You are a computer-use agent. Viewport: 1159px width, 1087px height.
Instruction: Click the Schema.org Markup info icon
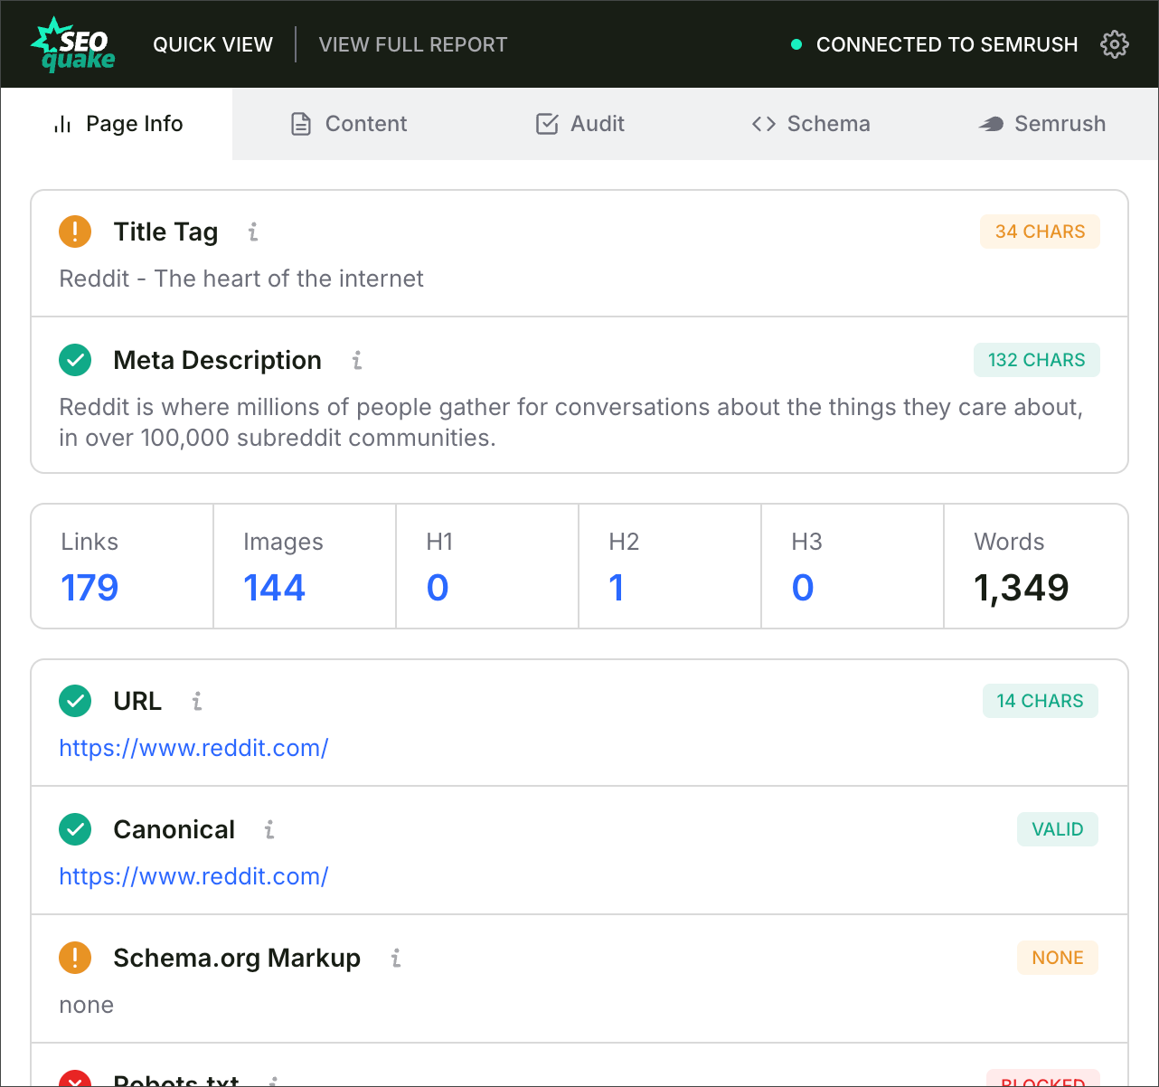coord(396,958)
